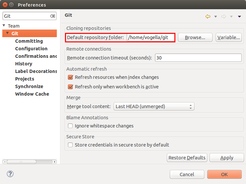The width and height of the screenshot is (246, 184).
Task: Open the History preferences page
Action: point(24,64)
